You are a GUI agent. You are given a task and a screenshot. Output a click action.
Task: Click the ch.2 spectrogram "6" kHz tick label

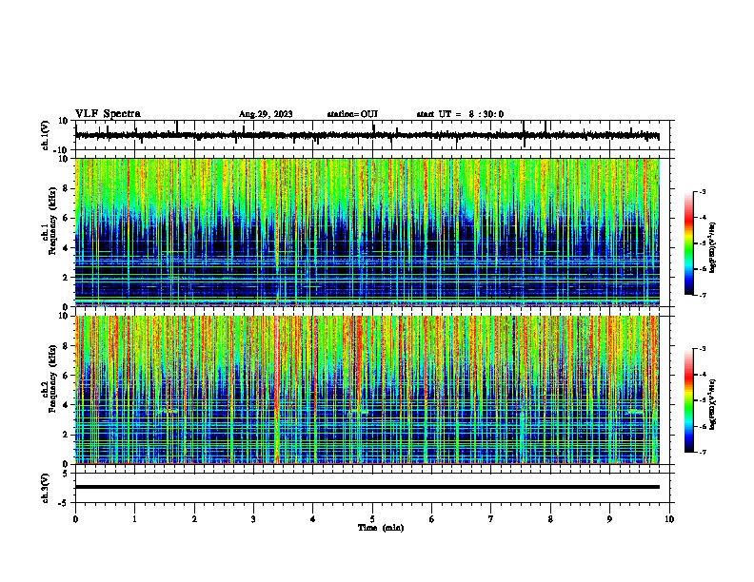[66, 376]
